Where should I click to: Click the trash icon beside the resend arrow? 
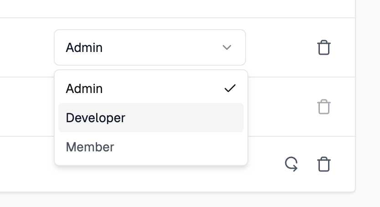[x=324, y=164]
